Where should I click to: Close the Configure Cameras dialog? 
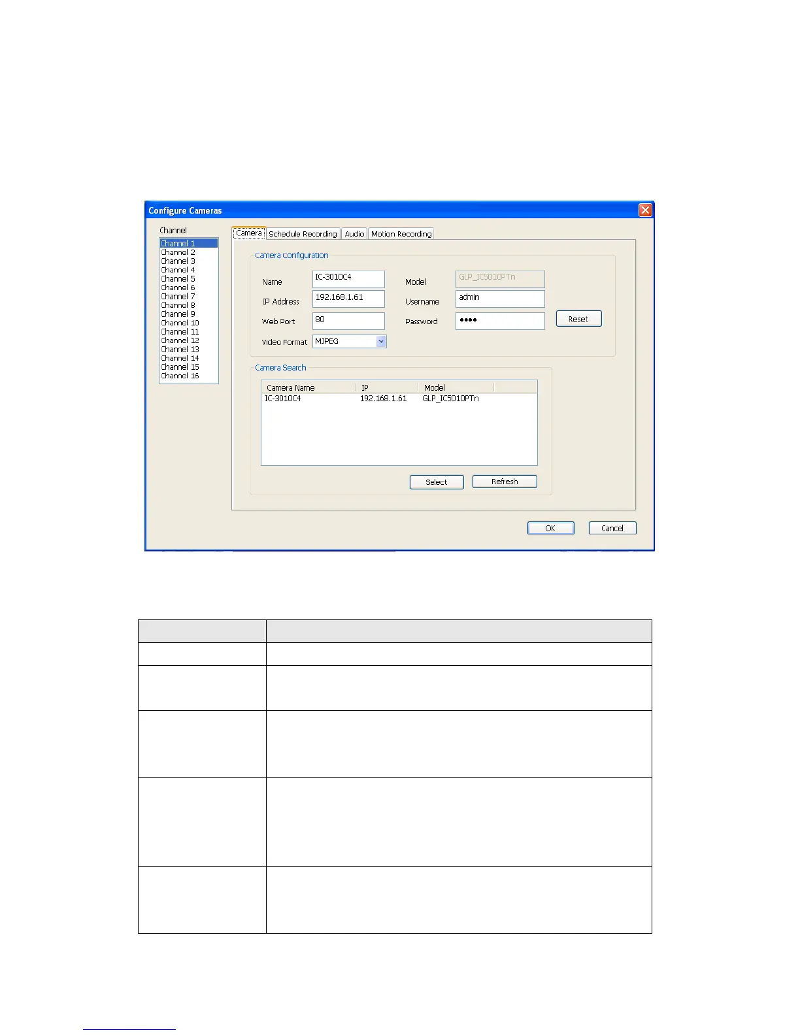645,210
